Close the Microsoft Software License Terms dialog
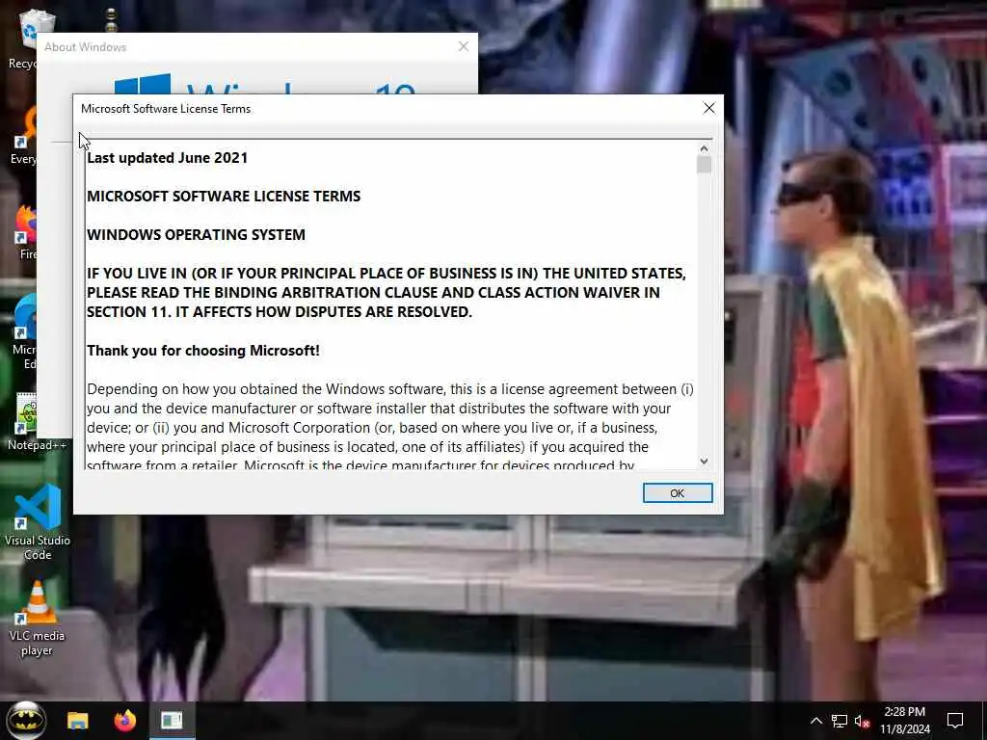 [x=708, y=108]
